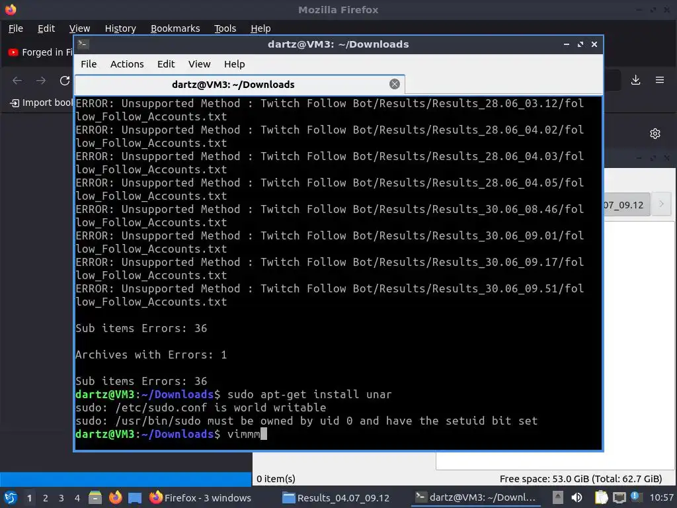The image size is (677, 508).
Task: Open the Actions menu in the terminal
Action: pos(127,64)
